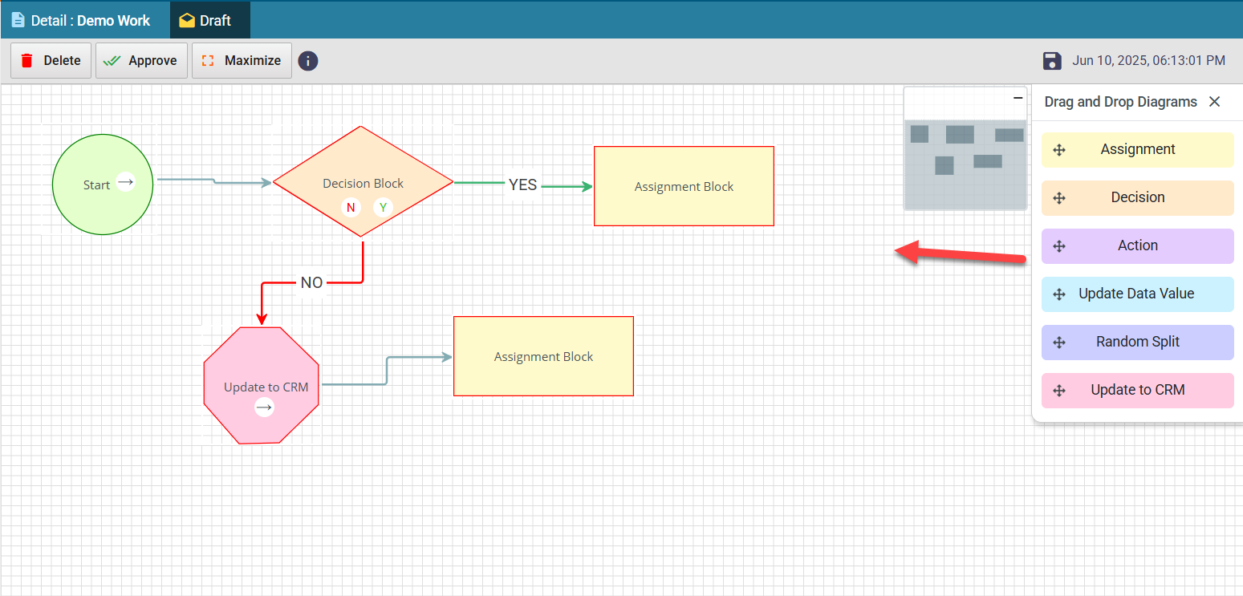Select the Decision palette block
Screen dimensions: 1243x596
click(x=1137, y=198)
